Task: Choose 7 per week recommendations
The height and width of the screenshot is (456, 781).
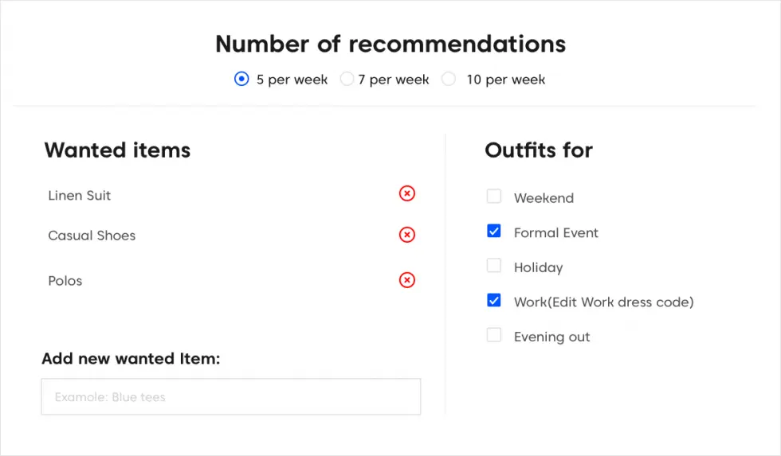Action: coord(347,79)
